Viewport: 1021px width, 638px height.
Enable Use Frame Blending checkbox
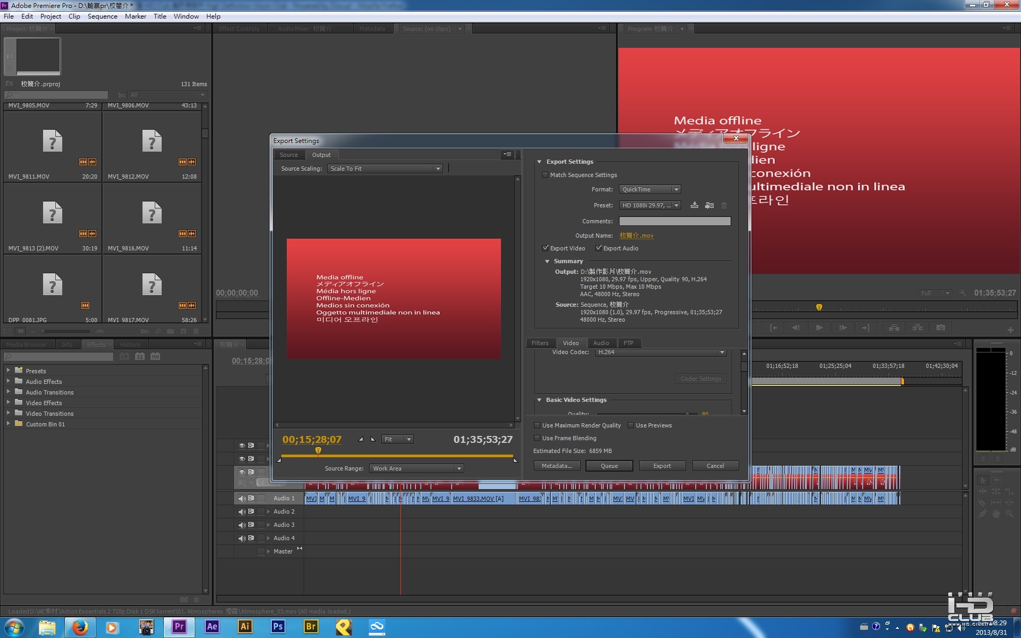(537, 438)
